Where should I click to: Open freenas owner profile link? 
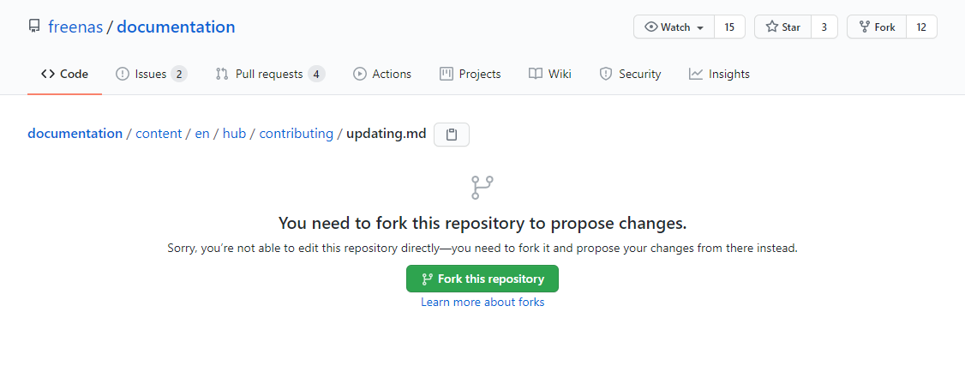(x=75, y=27)
